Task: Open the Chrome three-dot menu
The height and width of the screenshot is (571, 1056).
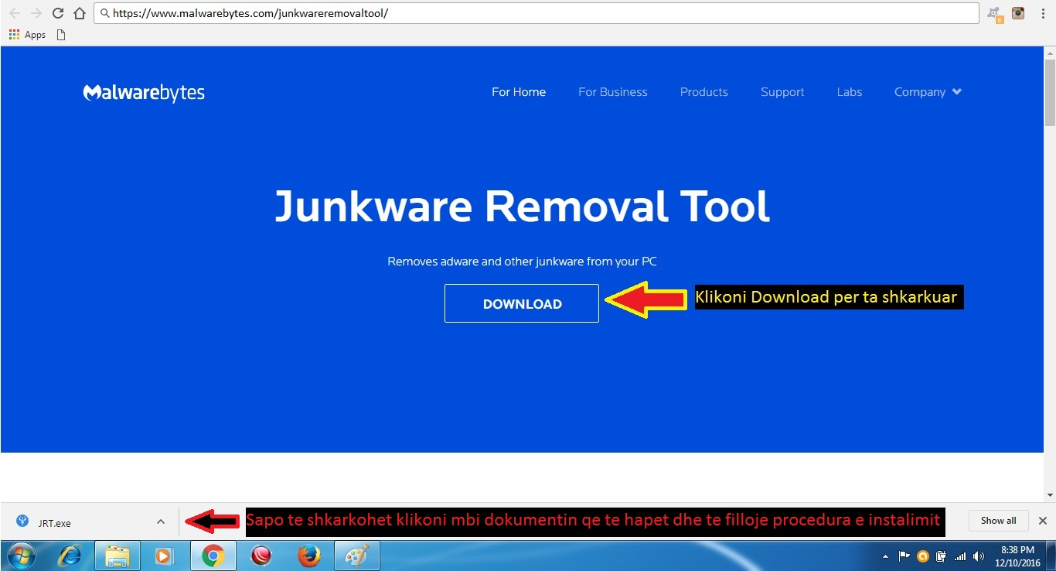Action: pos(1041,13)
